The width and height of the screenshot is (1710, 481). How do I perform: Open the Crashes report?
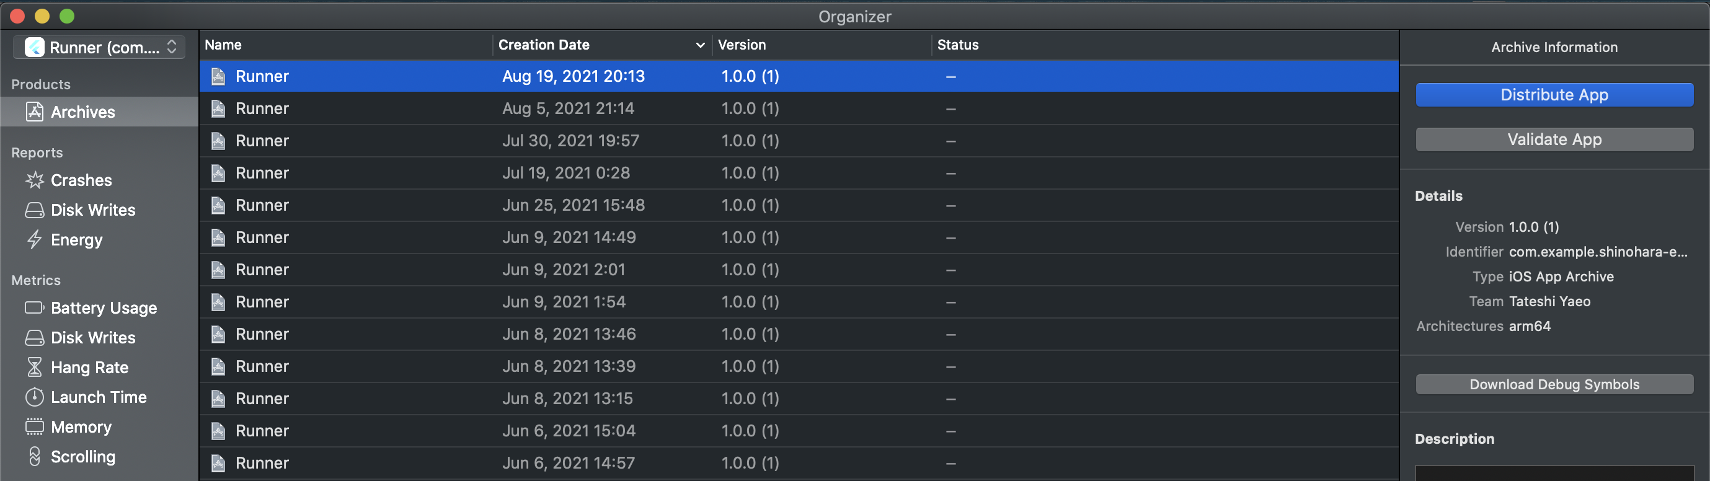pyautogui.click(x=82, y=180)
